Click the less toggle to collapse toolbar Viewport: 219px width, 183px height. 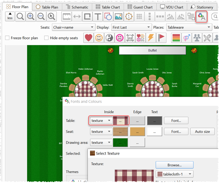(10, 17)
